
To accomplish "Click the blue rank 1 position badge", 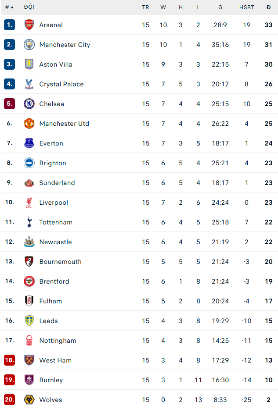I will click(10, 25).
